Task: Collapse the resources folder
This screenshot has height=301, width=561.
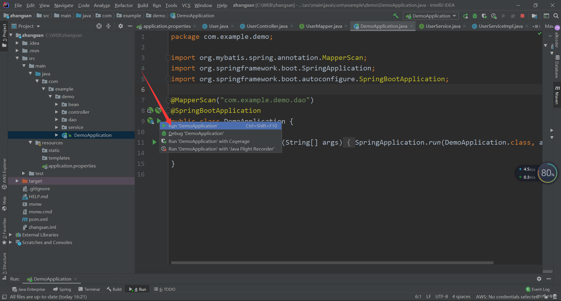Action: tap(30, 143)
